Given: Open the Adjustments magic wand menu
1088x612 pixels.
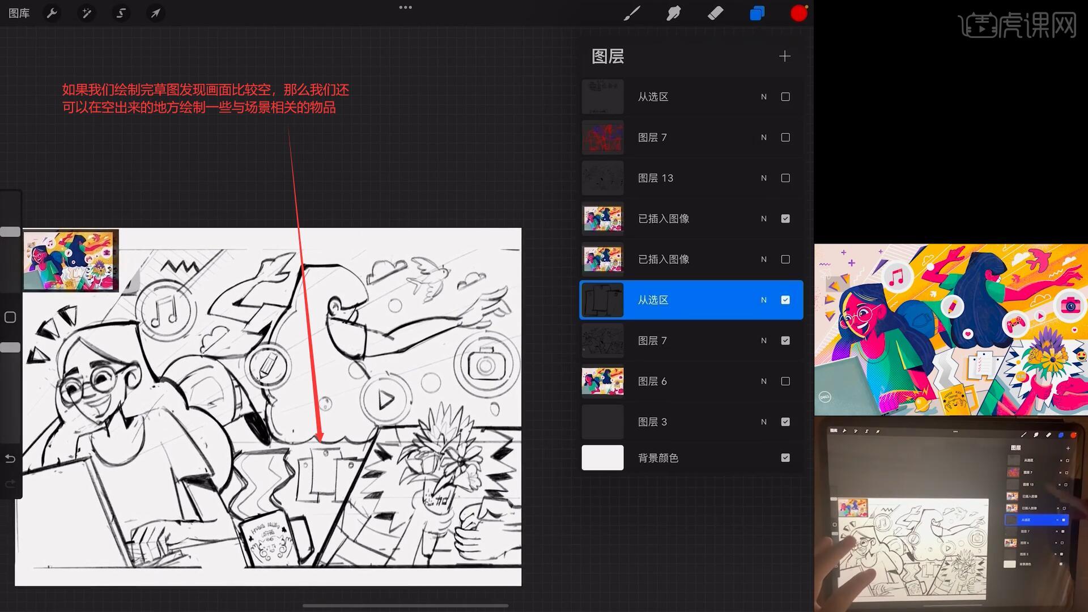Looking at the screenshot, I should (x=86, y=13).
